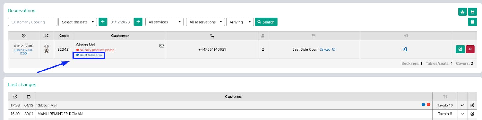482x120 pixels.
Task: Mark Gibson Mel arrival with blue arrow icon
Action: (x=405, y=49)
